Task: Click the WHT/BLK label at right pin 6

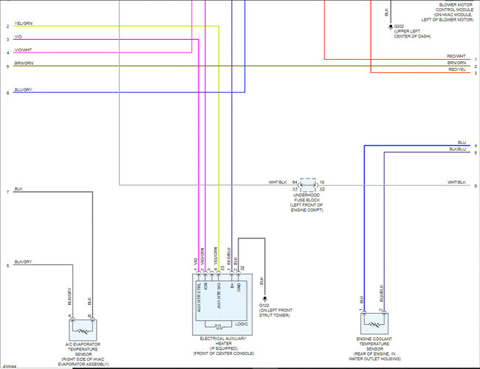Action: coord(456,182)
